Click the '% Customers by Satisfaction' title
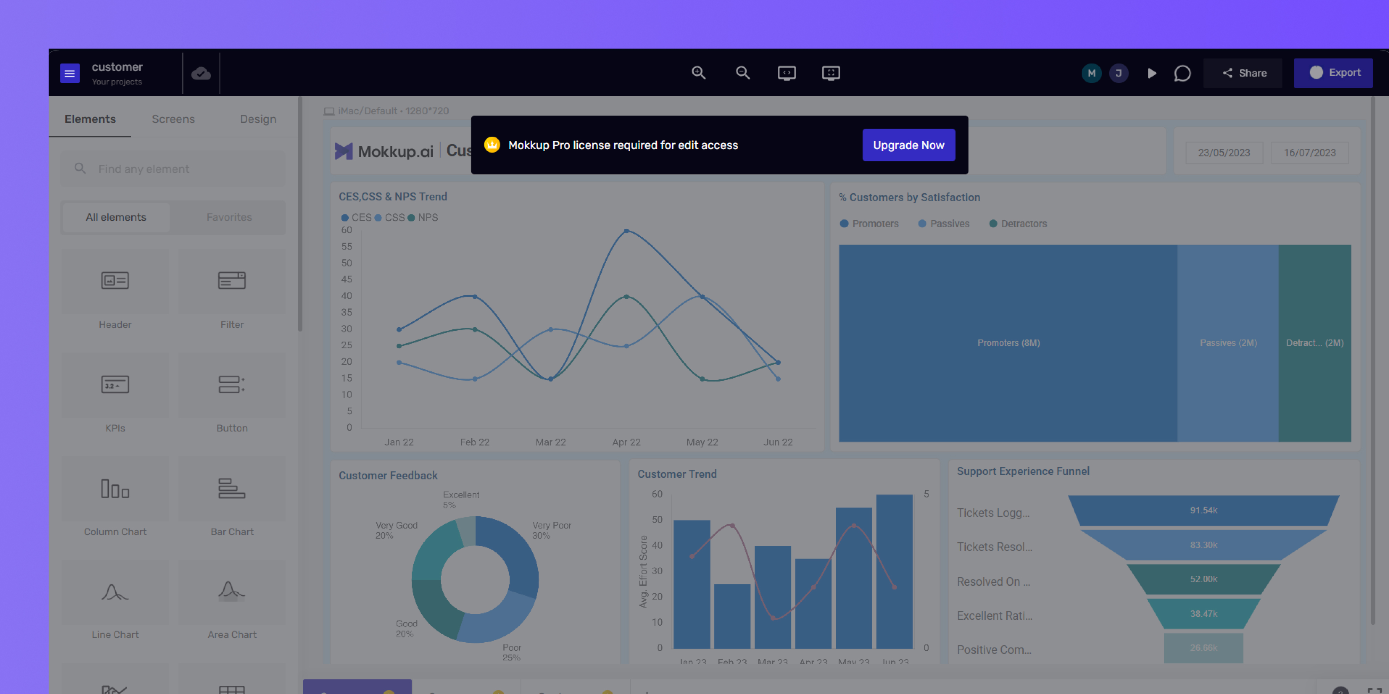 tap(909, 198)
